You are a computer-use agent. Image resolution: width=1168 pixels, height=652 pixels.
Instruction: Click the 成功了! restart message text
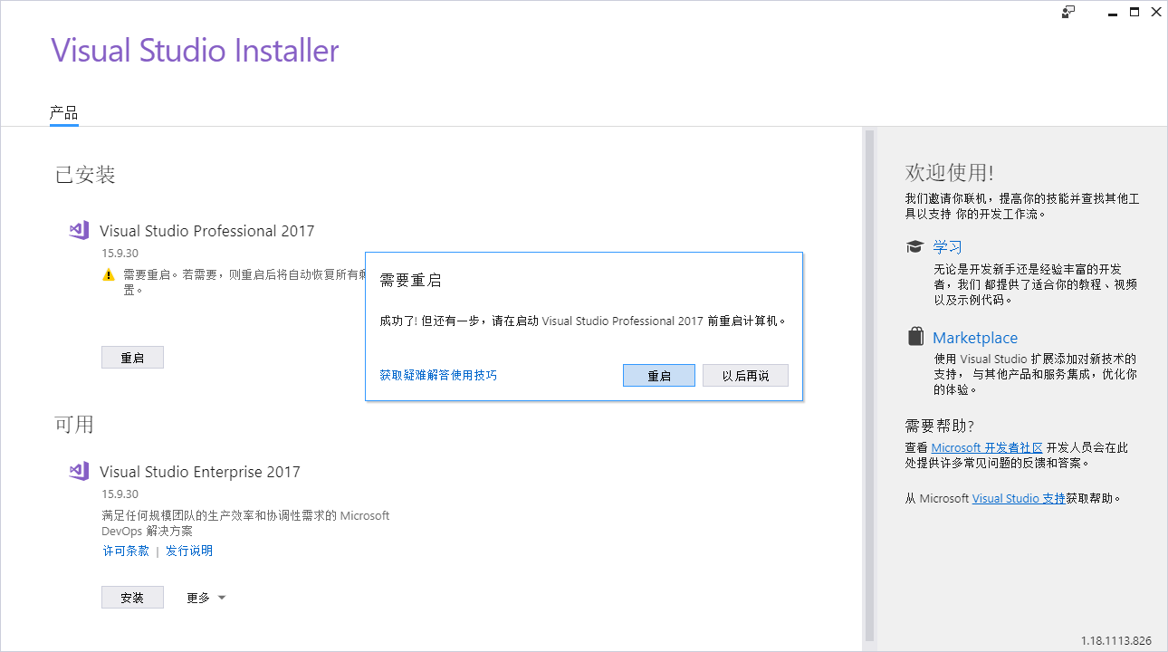tap(583, 321)
